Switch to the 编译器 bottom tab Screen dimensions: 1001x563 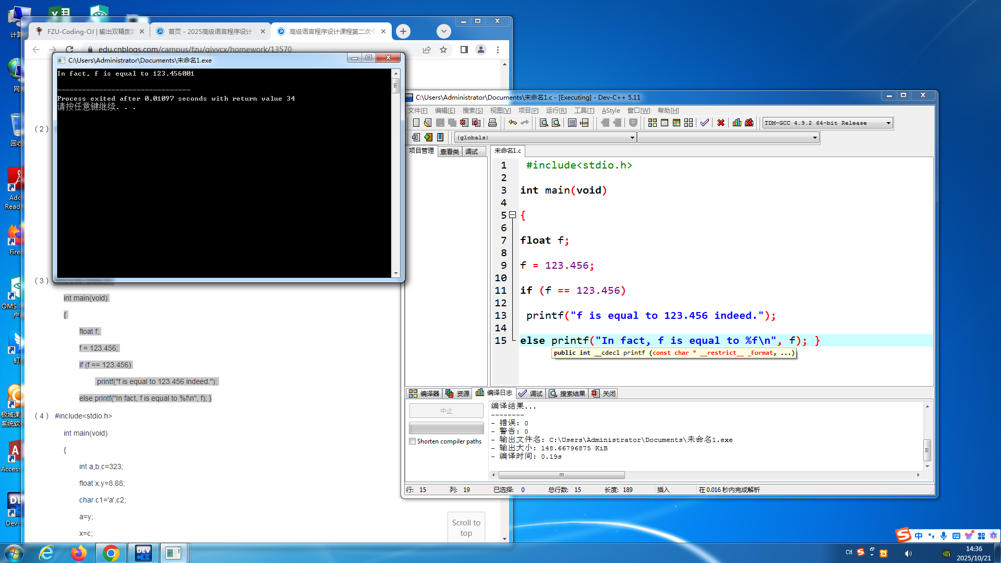tap(424, 393)
